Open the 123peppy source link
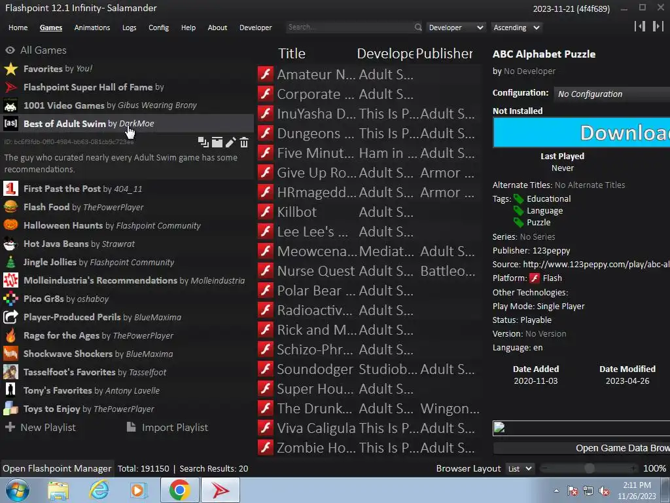This screenshot has height=503, width=670. [x=597, y=265]
